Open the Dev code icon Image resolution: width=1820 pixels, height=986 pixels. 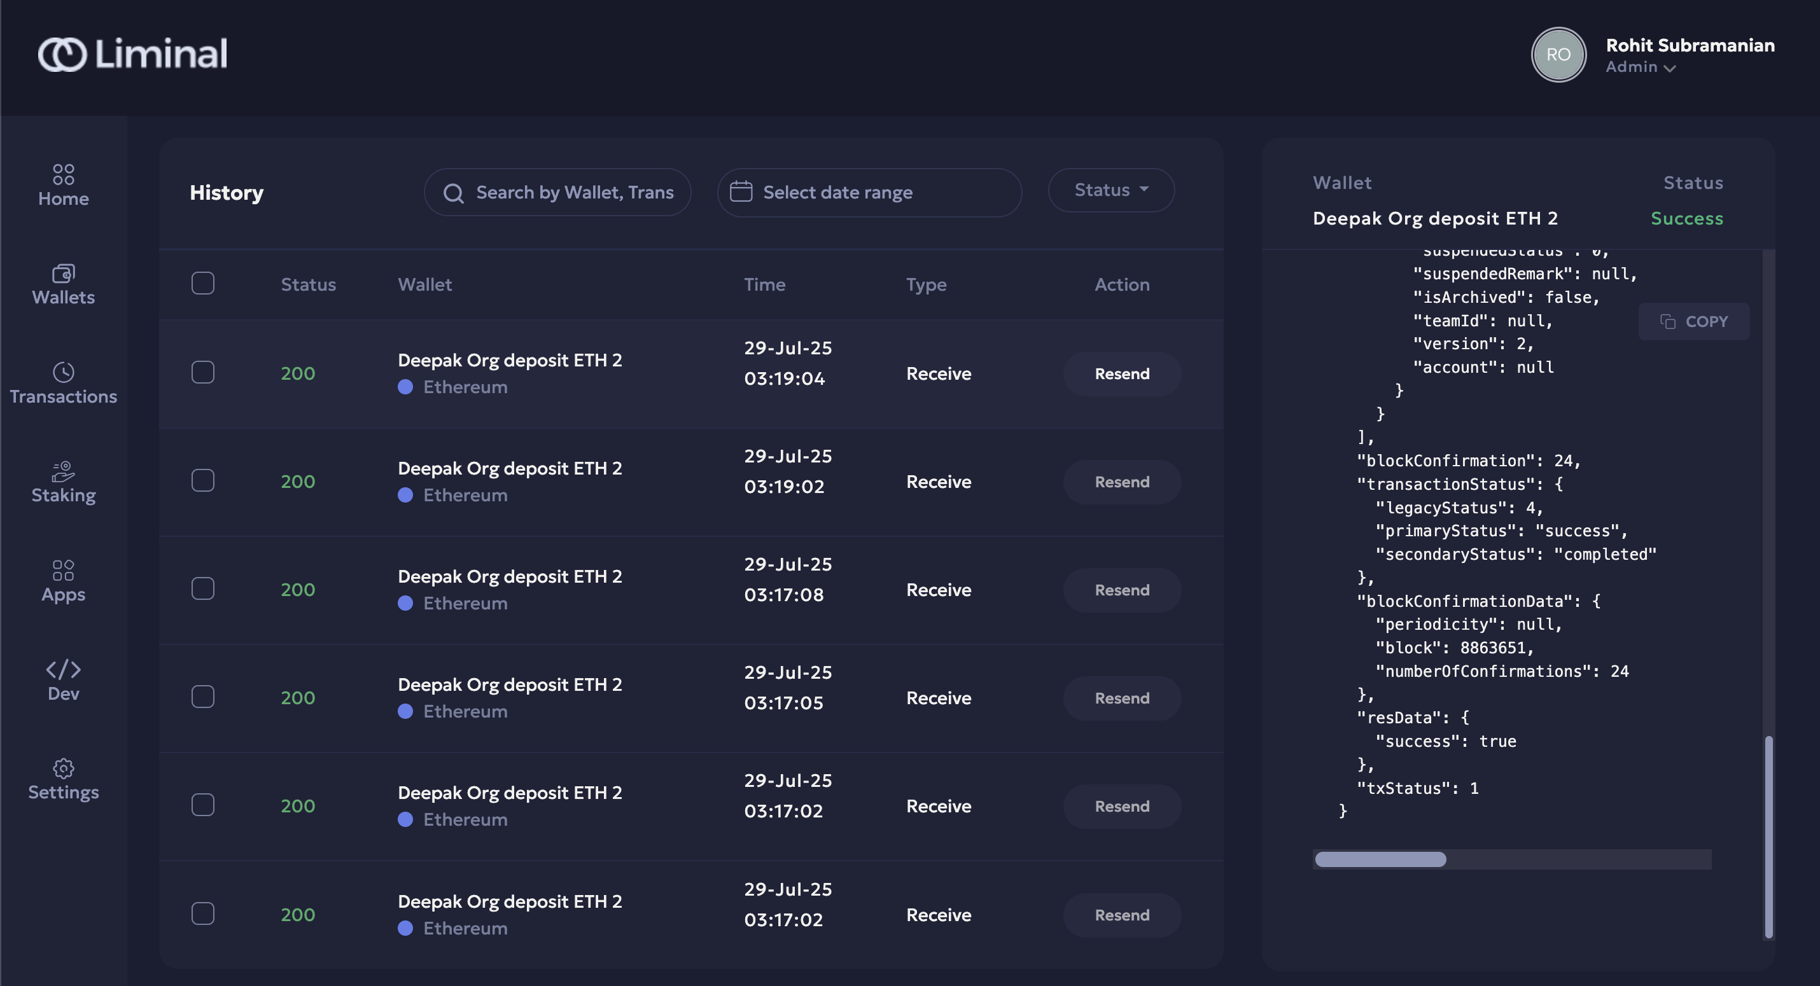click(64, 669)
